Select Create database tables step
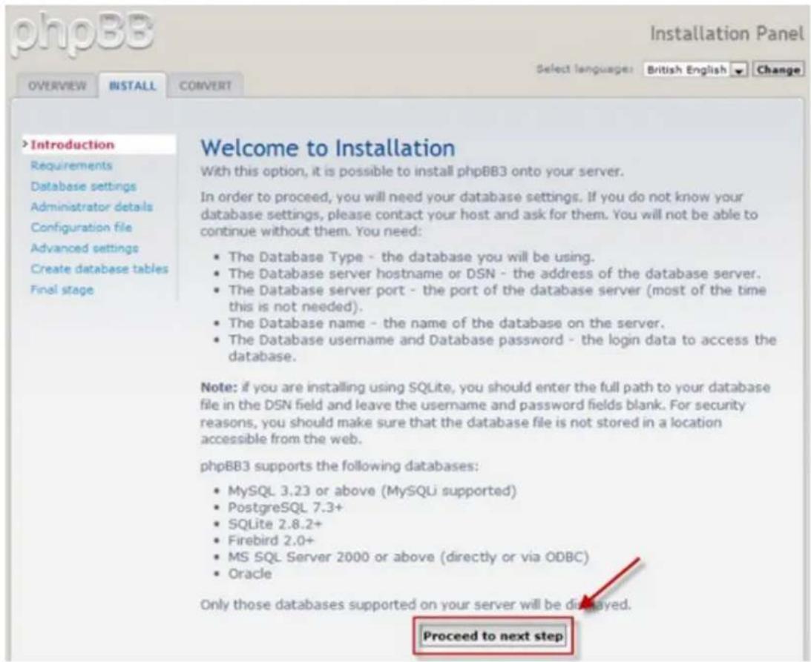This screenshot has width=811, height=662. tap(99, 268)
